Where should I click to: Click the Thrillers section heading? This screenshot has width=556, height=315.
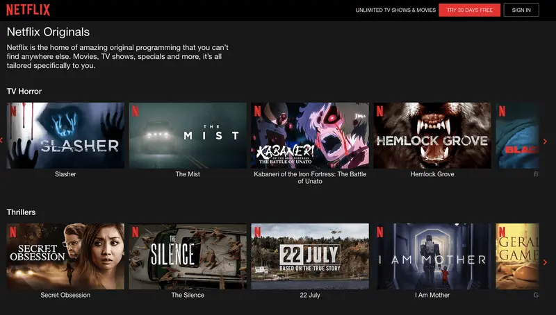click(22, 212)
